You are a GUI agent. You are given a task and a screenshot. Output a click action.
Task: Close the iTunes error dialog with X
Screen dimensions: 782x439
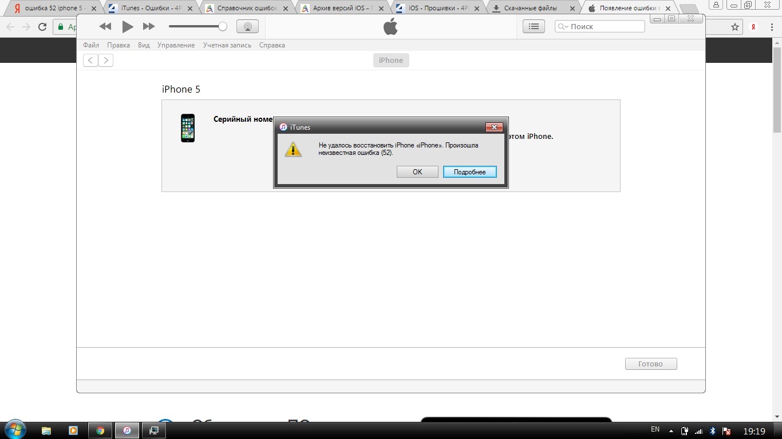click(494, 127)
